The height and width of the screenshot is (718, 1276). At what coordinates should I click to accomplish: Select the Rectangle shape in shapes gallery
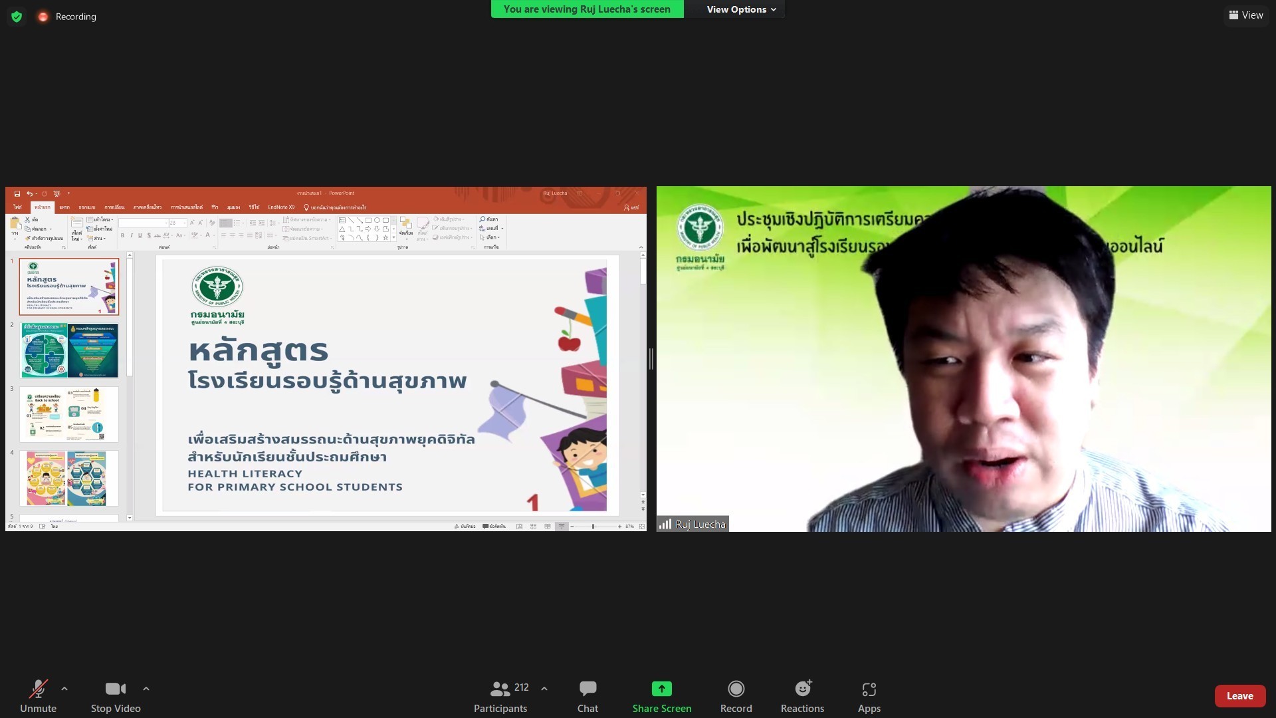coord(368,220)
